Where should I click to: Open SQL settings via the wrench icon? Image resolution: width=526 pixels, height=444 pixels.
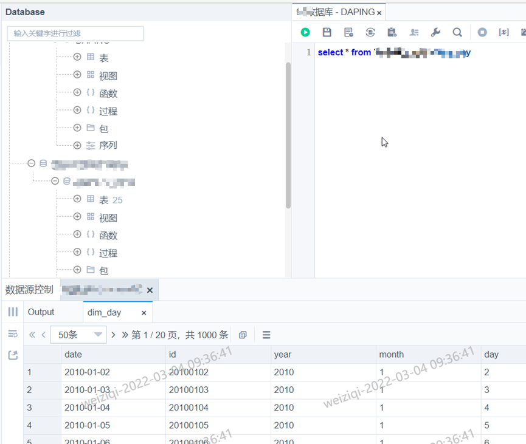pos(435,32)
